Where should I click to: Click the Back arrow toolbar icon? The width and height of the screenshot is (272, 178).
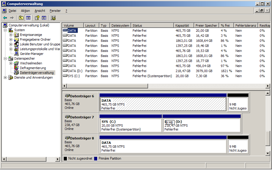pyautogui.click(x=5, y=18)
